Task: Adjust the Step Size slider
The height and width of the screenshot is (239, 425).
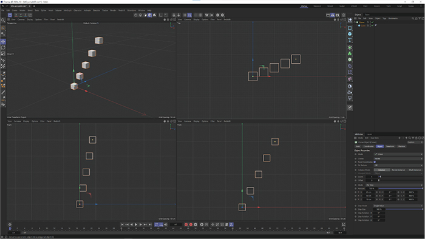Action: [x=404, y=209]
